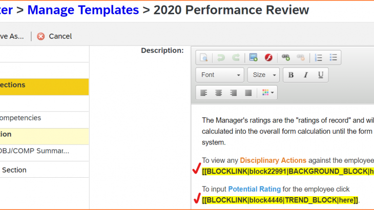Click the Redo arrow icon
The height and width of the screenshot is (210, 374).
pyautogui.click(x=236, y=57)
